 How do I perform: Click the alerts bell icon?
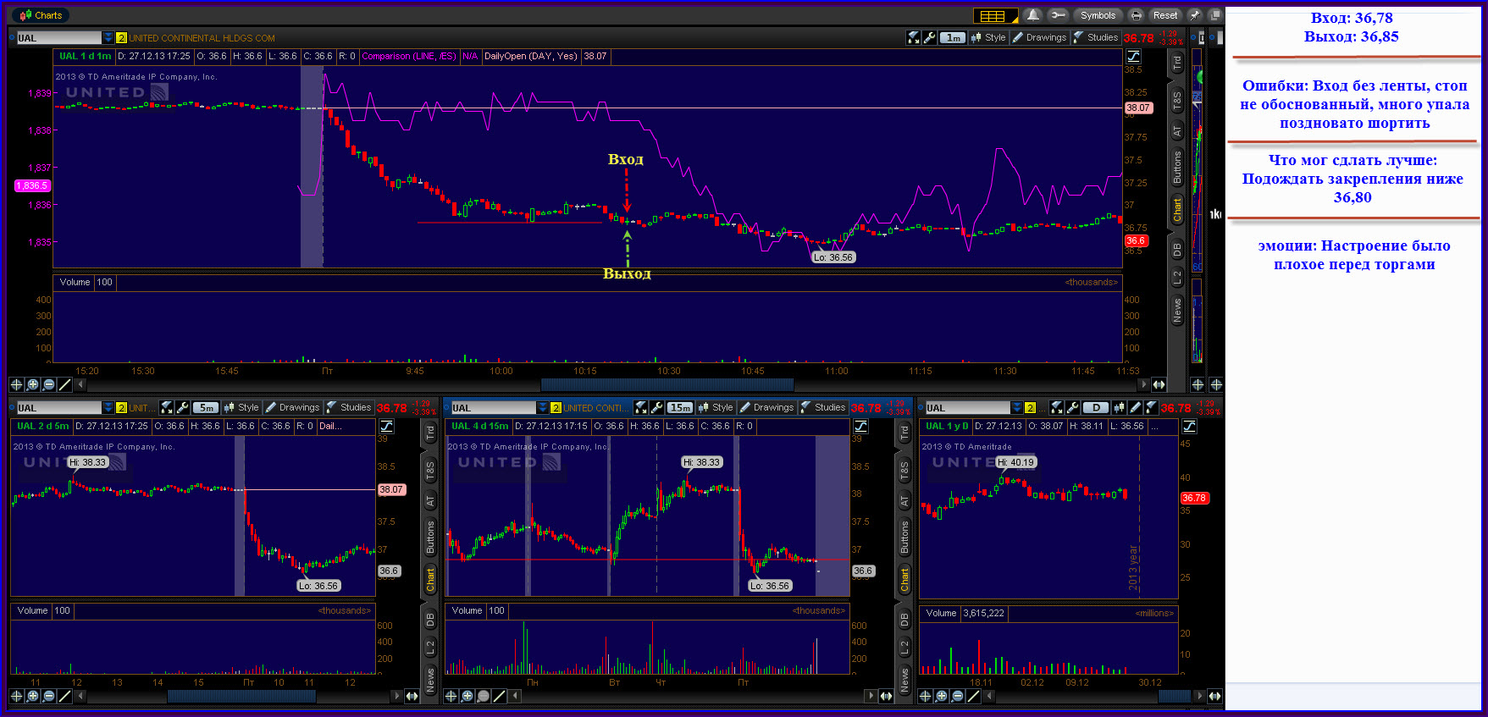[x=1032, y=15]
